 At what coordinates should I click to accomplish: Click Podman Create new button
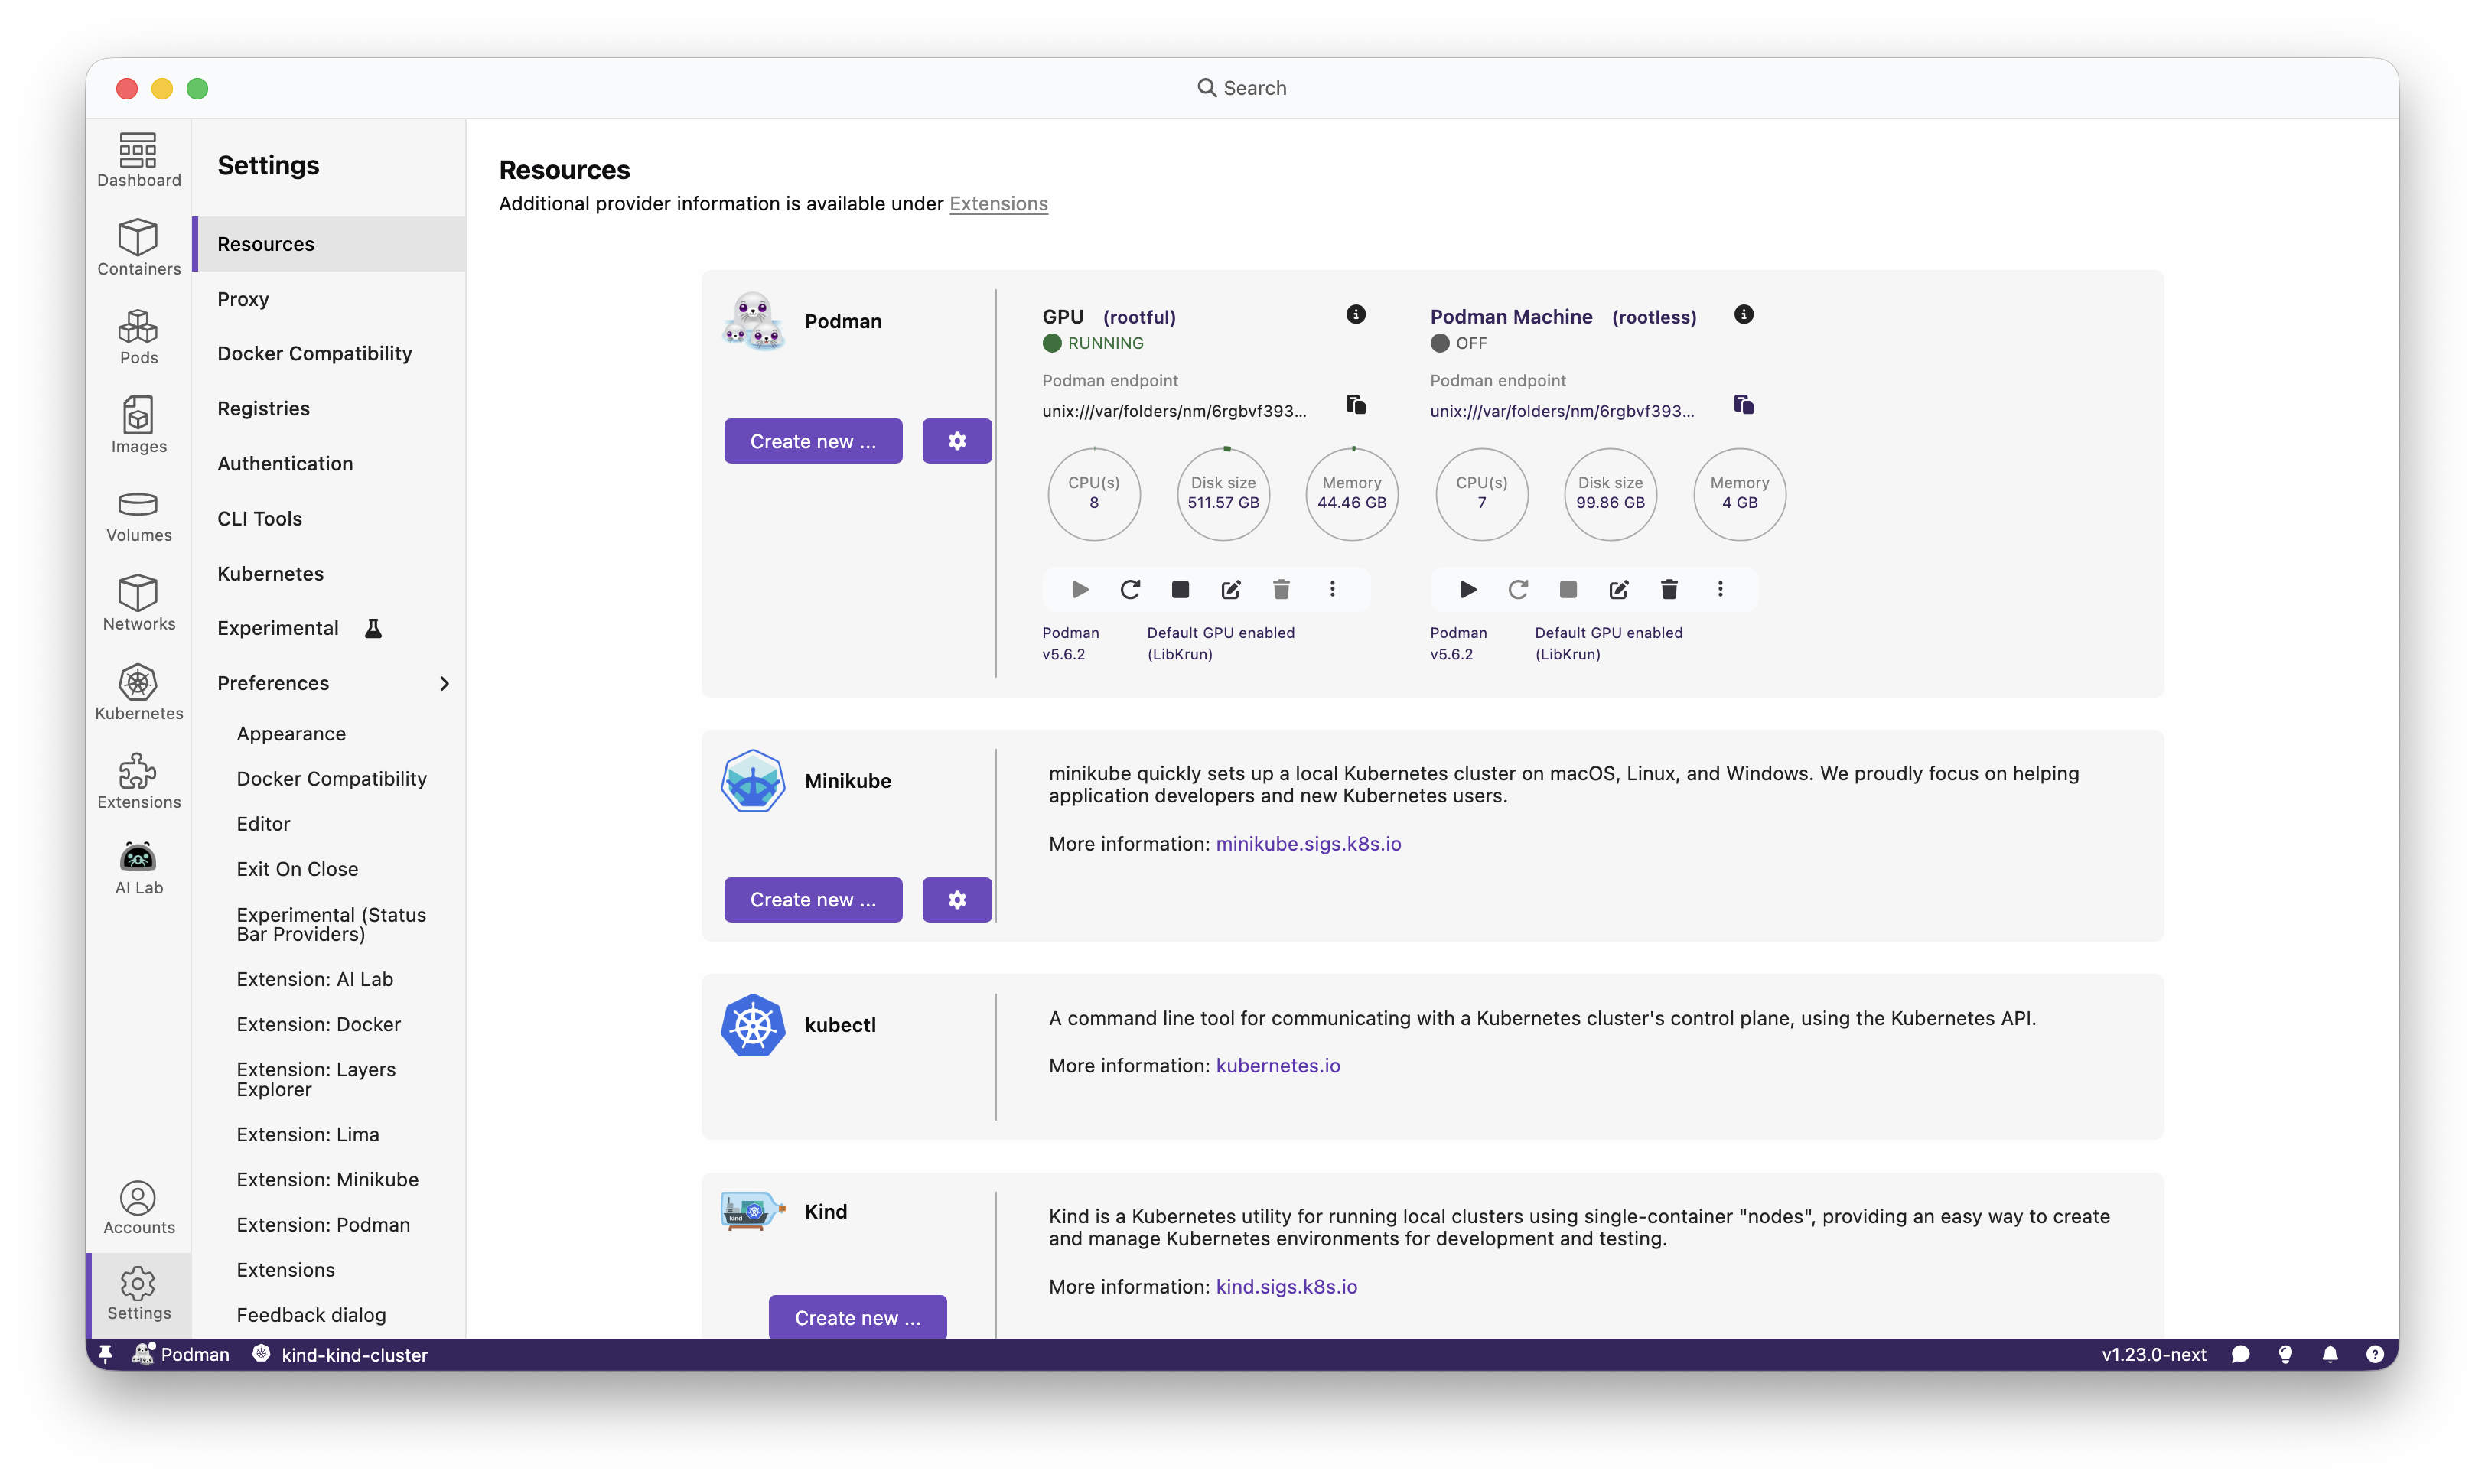812,441
